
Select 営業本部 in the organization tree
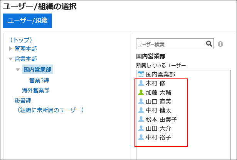click(x=25, y=59)
